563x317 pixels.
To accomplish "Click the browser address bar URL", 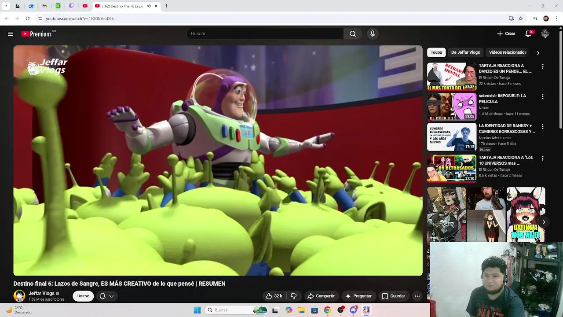I will (x=80, y=18).
